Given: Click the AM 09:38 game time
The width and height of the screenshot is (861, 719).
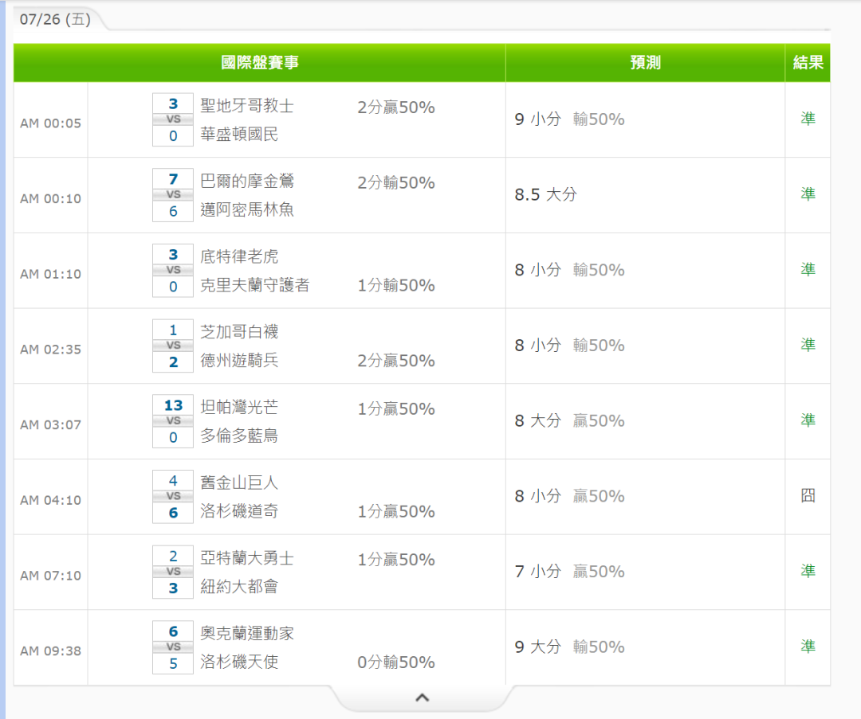Looking at the screenshot, I should coord(50,651).
